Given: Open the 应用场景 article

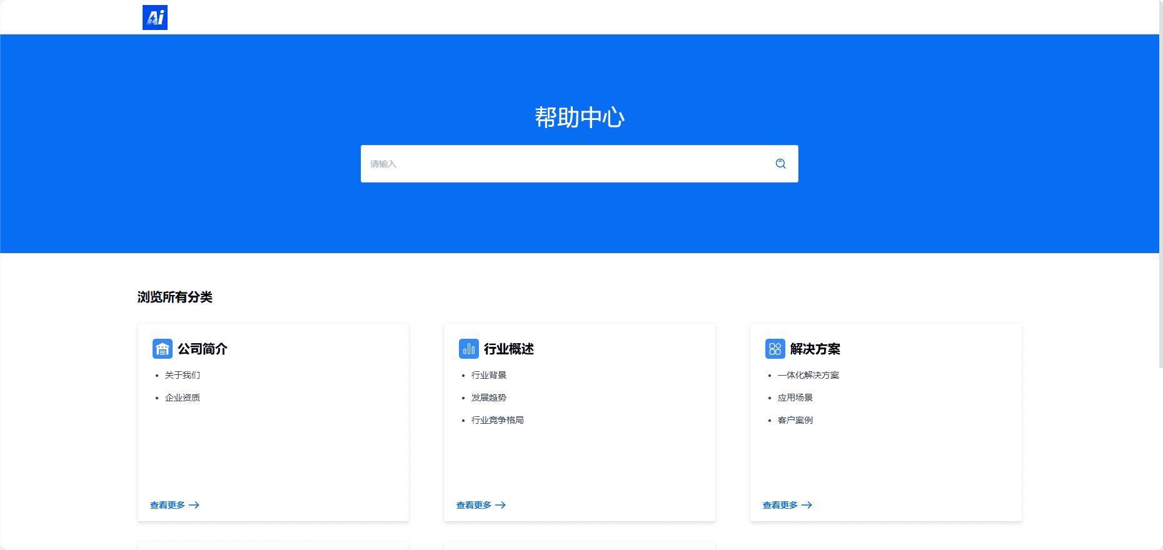Looking at the screenshot, I should click(795, 397).
